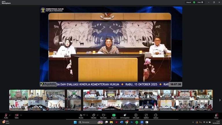Open Beri reaksi reactions heart icon
The width and height of the screenshot is (222, 125).
pyautogui.click(x=103, y=116)
